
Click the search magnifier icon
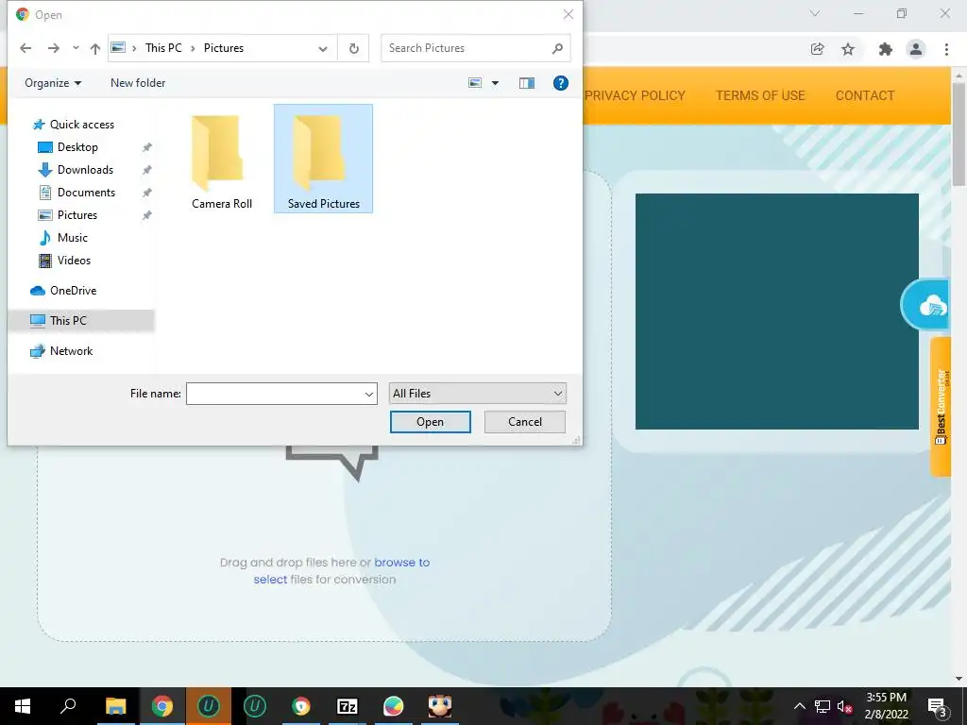pos(557,48)
